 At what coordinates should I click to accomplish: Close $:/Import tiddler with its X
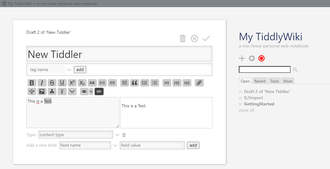coord(240,98)
